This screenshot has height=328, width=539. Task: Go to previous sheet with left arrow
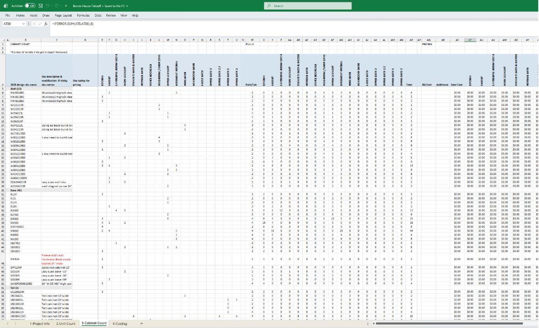[x=7, y=324]
